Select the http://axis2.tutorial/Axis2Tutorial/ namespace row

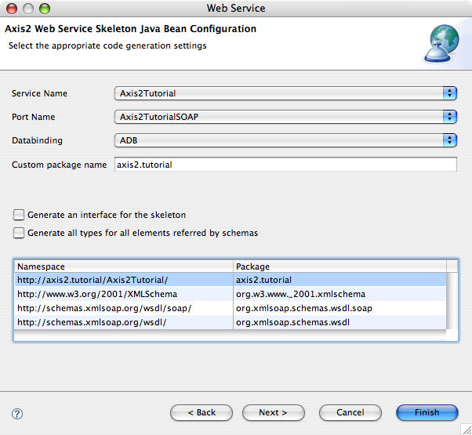point(231,280)
